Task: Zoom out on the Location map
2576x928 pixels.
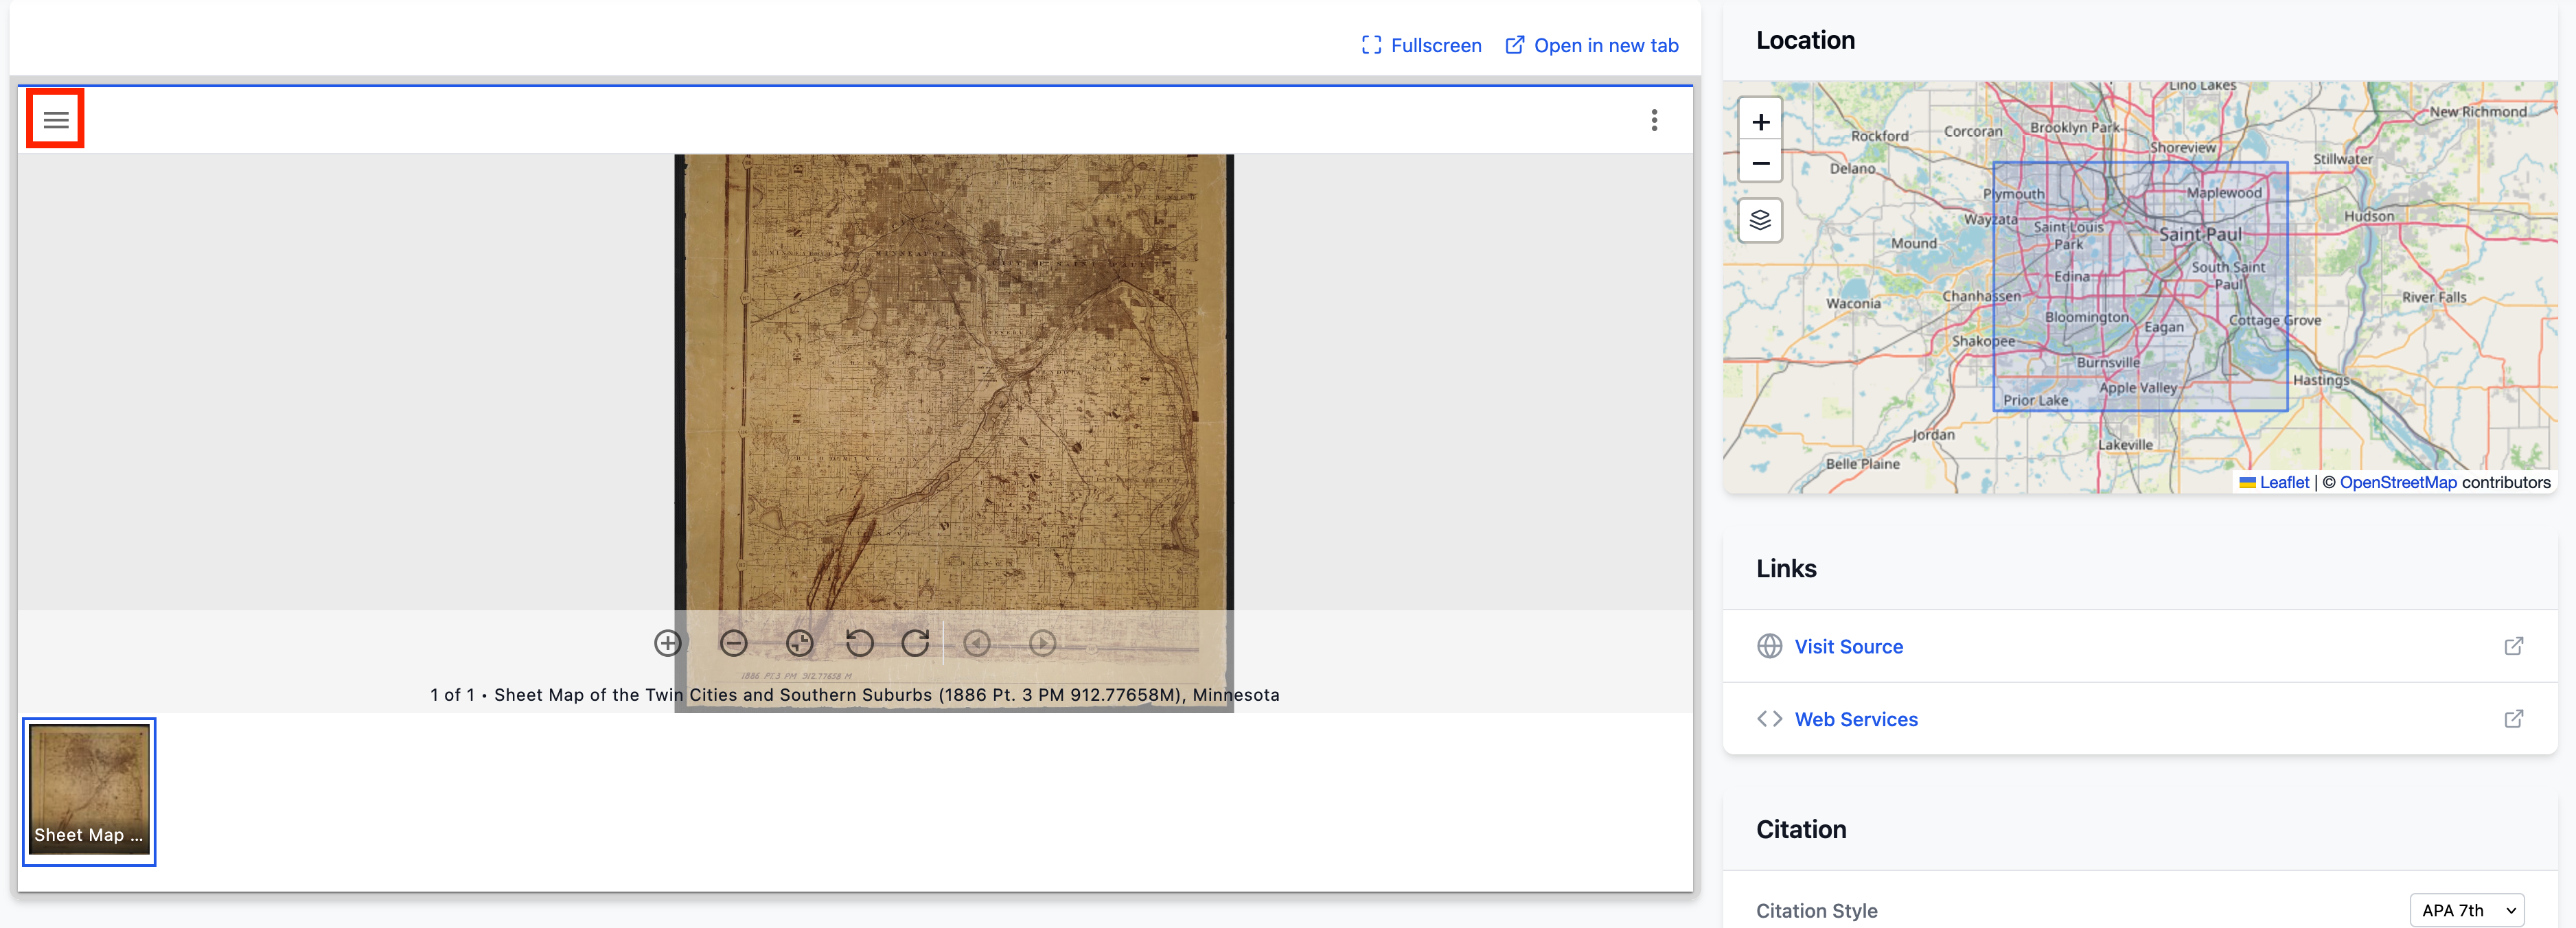Action: point(1760,162)
